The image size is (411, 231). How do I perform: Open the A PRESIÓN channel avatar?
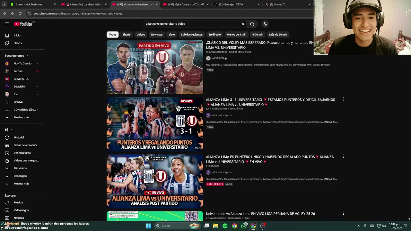[x=208, y=58]
